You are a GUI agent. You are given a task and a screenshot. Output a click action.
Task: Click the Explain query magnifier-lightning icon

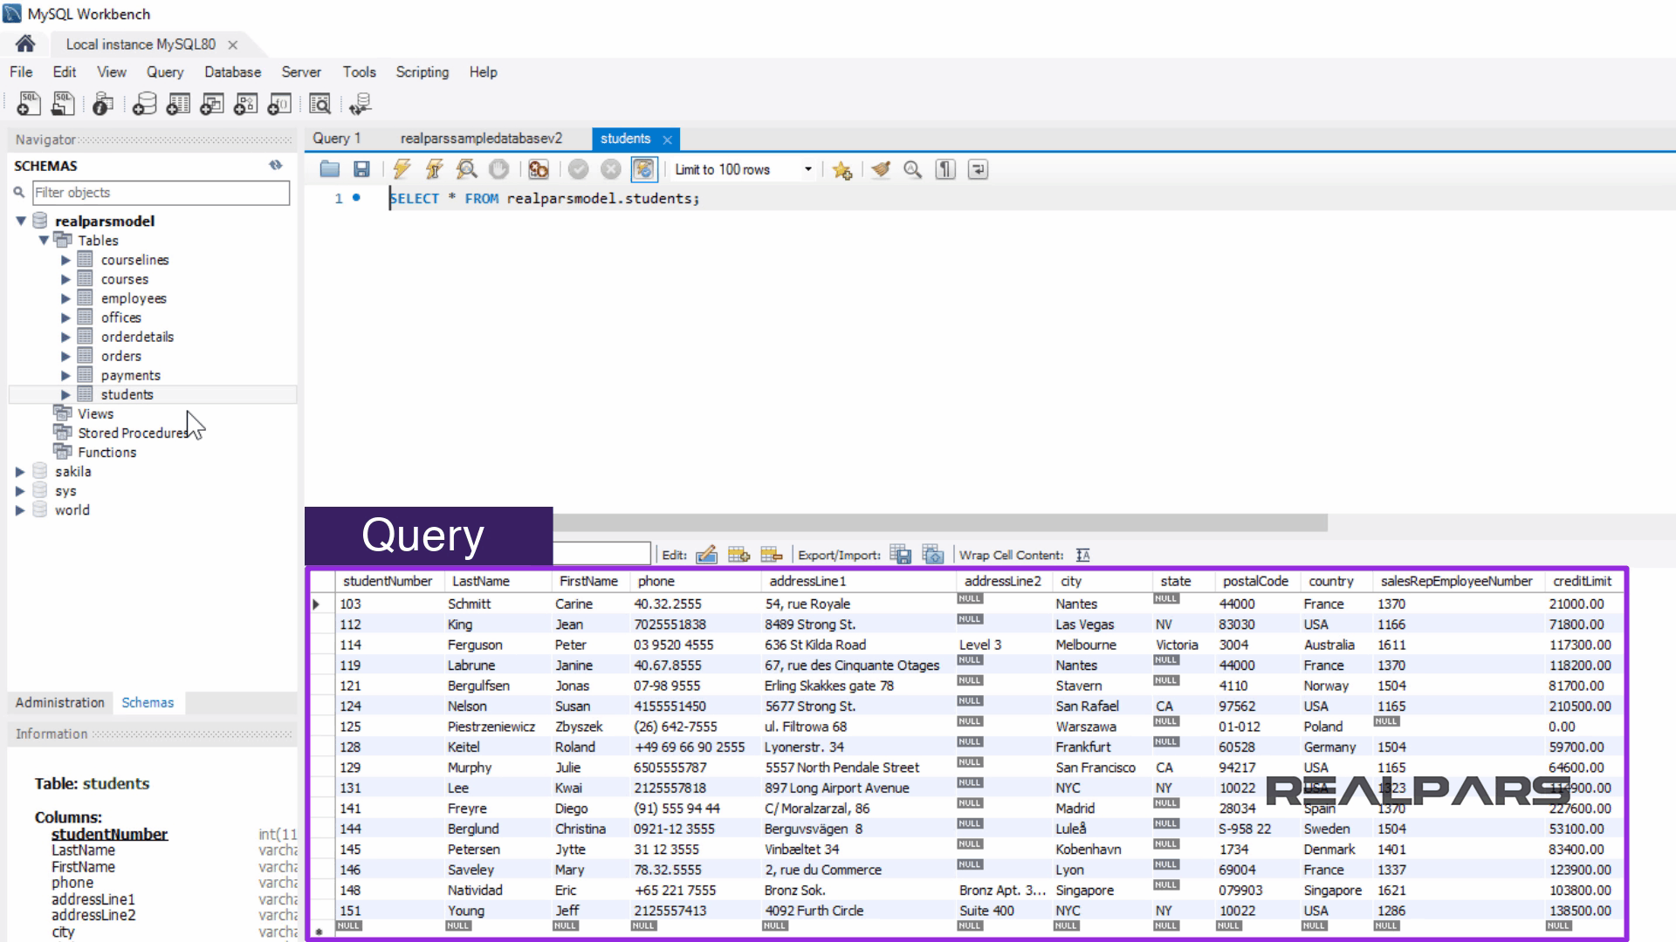(x=466, y=169)
